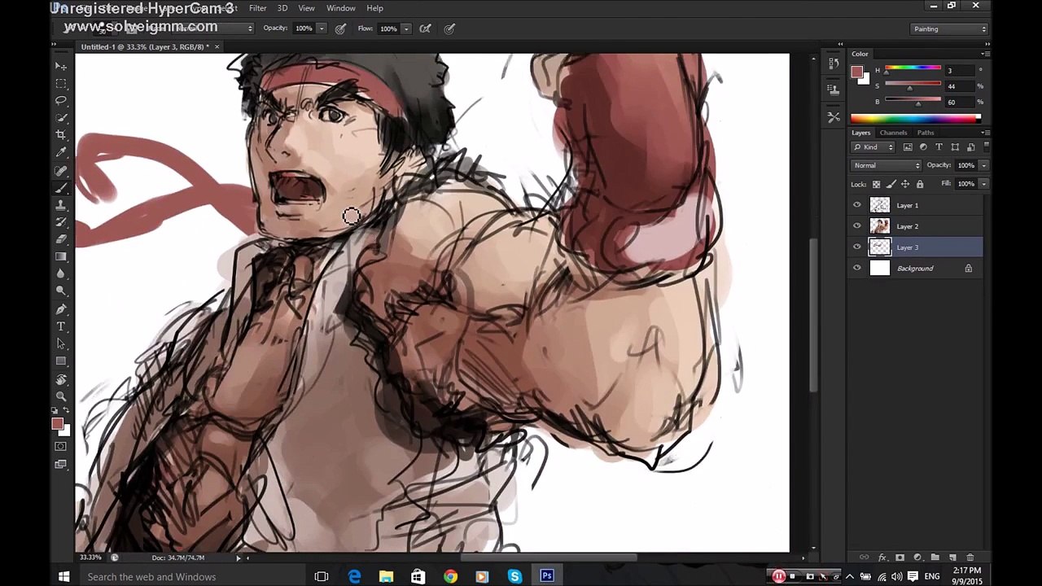1042x586 pixels.
Task: Open brush Flow dropdown in options bar
Action: pyautogui.click(x=405, y=28)
